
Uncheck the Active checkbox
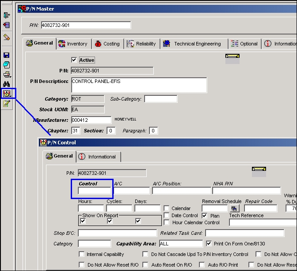pos(74,60)
